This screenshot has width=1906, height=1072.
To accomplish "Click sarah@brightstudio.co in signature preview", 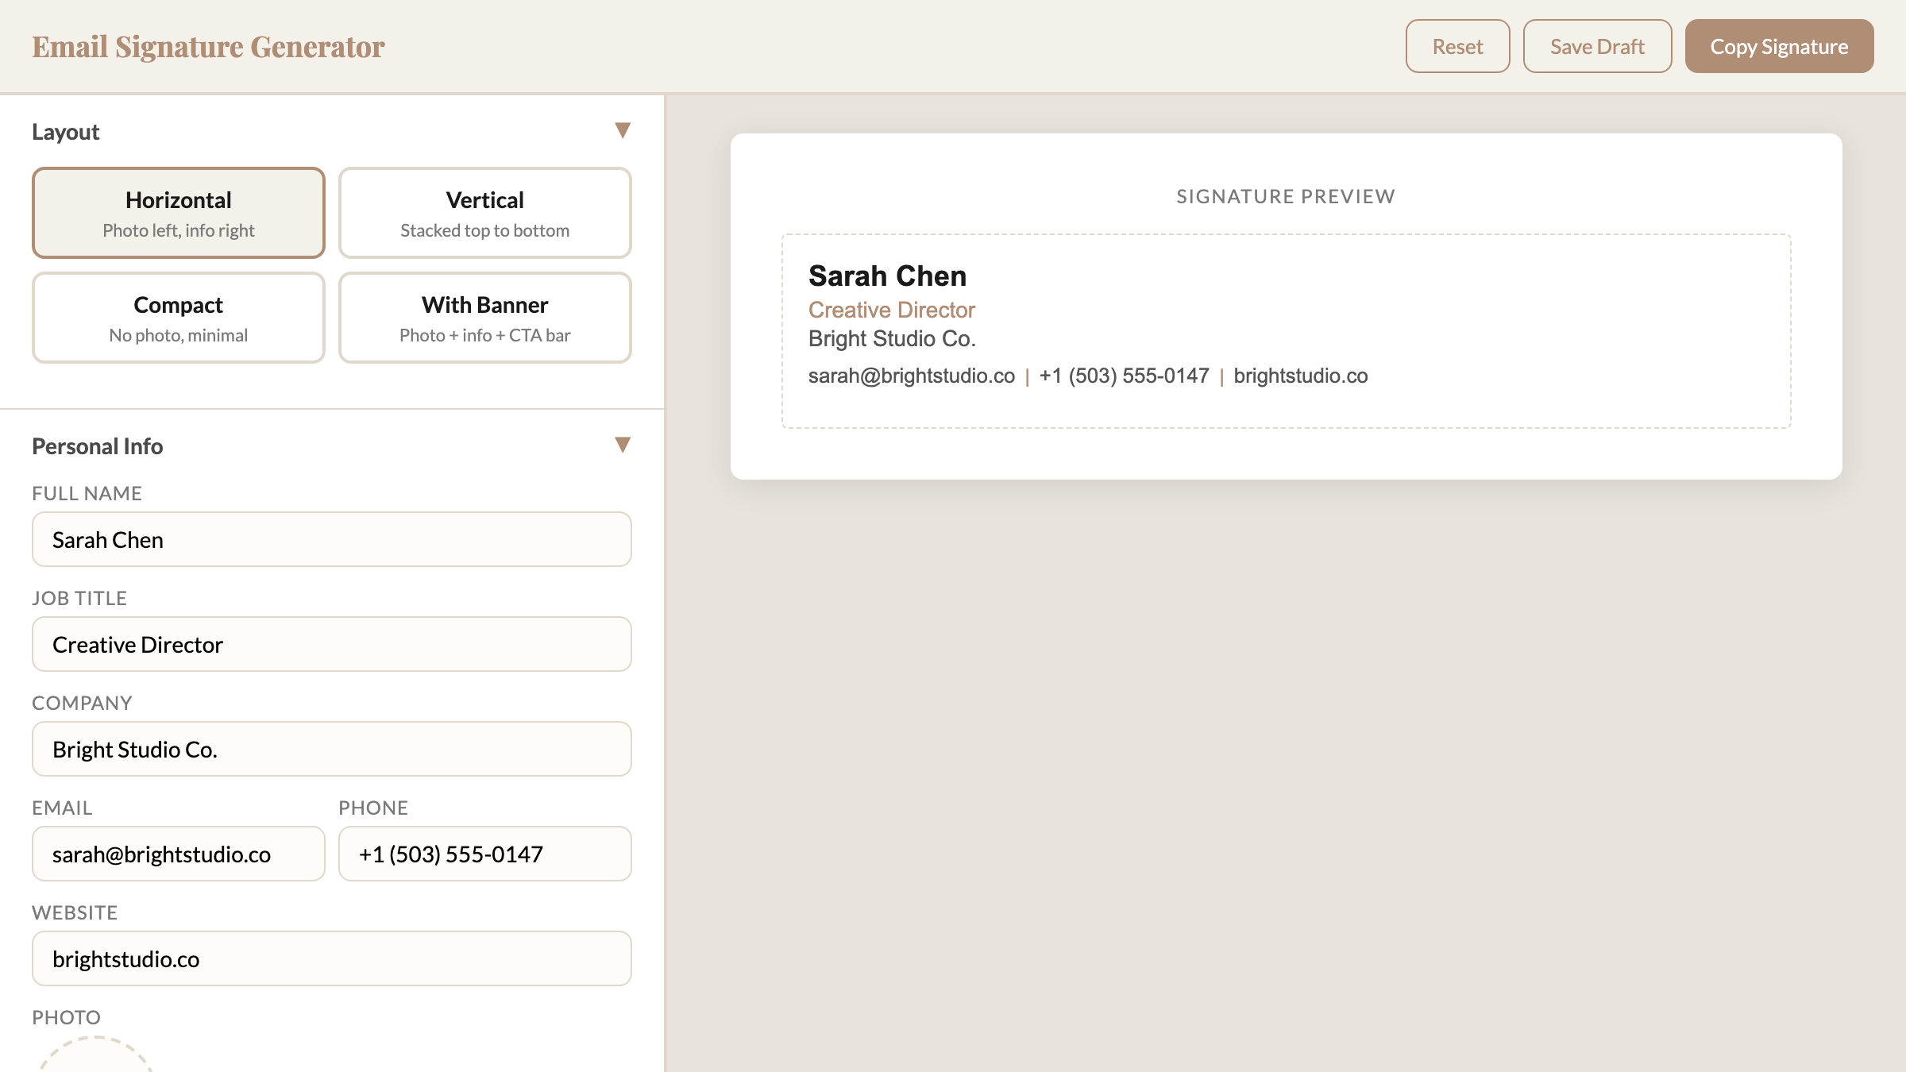I will click(x=912, y=376).
